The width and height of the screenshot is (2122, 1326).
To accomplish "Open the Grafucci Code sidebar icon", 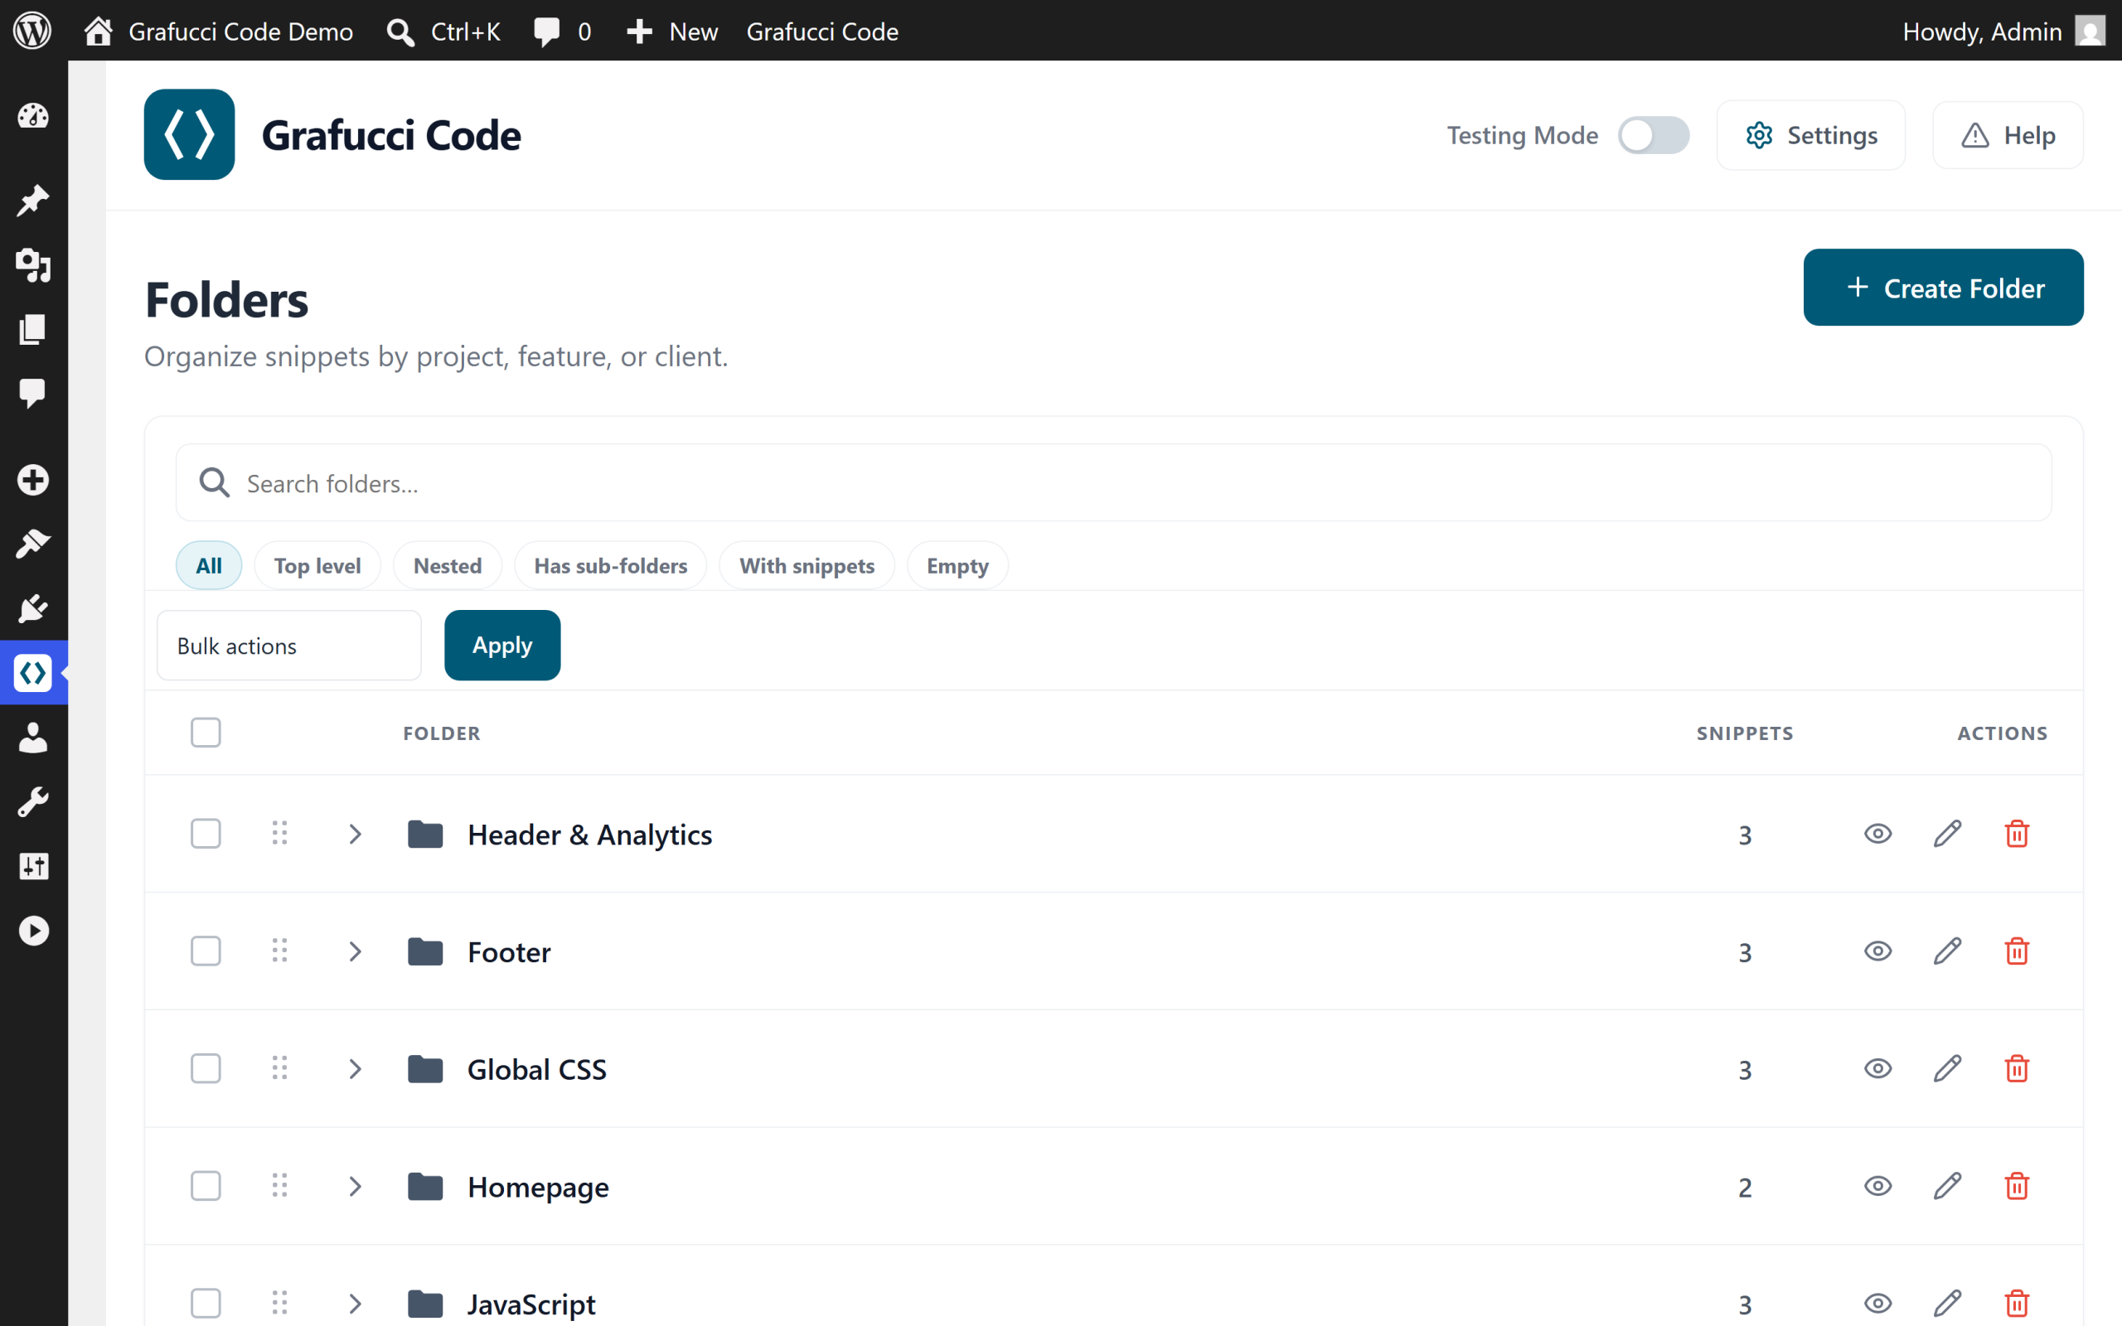I will (x=33, y=673).
